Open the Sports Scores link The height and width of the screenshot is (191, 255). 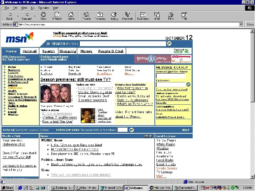[x=166, y=168]
